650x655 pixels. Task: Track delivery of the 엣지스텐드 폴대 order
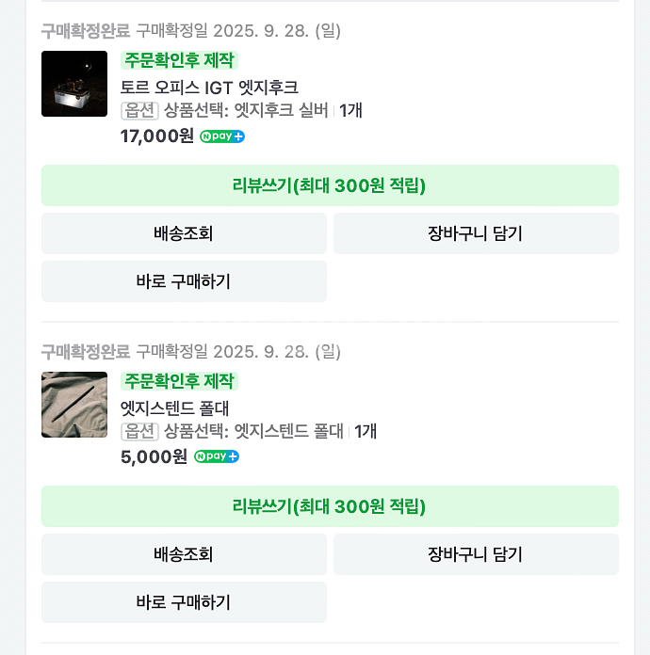[184, 554]
